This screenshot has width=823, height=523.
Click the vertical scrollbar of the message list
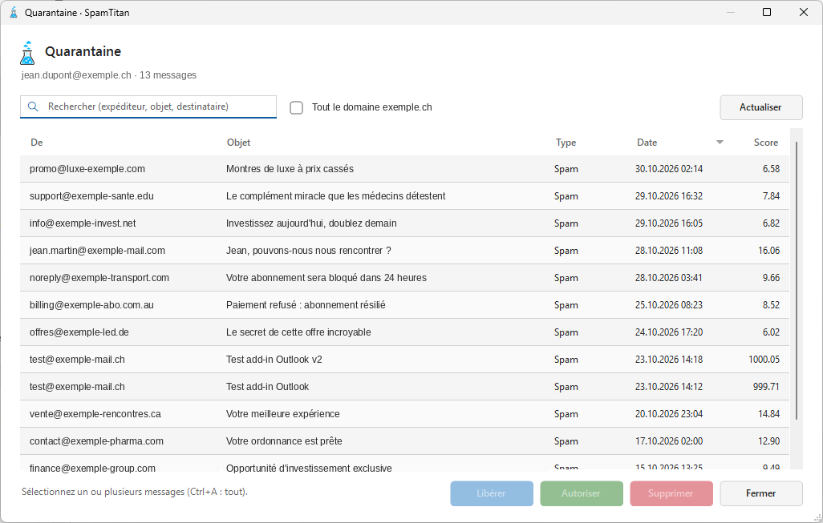797,280
